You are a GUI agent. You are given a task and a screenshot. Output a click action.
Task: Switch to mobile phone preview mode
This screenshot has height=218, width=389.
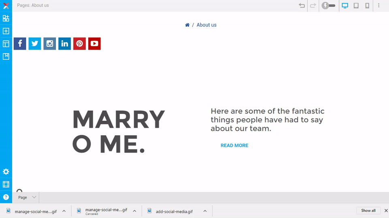367,6
